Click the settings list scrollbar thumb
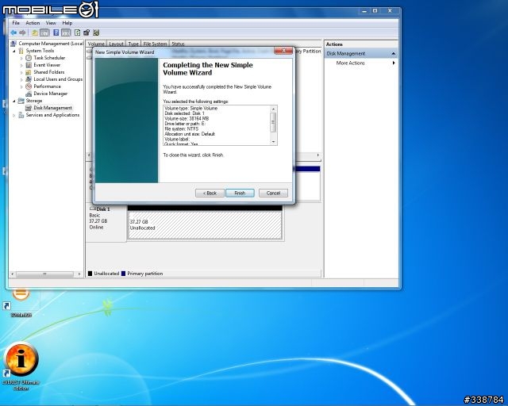This screenshot has height=406, width=508. coord(273,122)
